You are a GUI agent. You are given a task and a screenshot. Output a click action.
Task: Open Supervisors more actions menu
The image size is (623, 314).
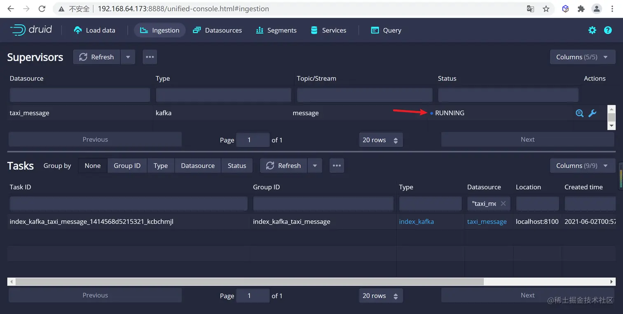pos(150,57)
